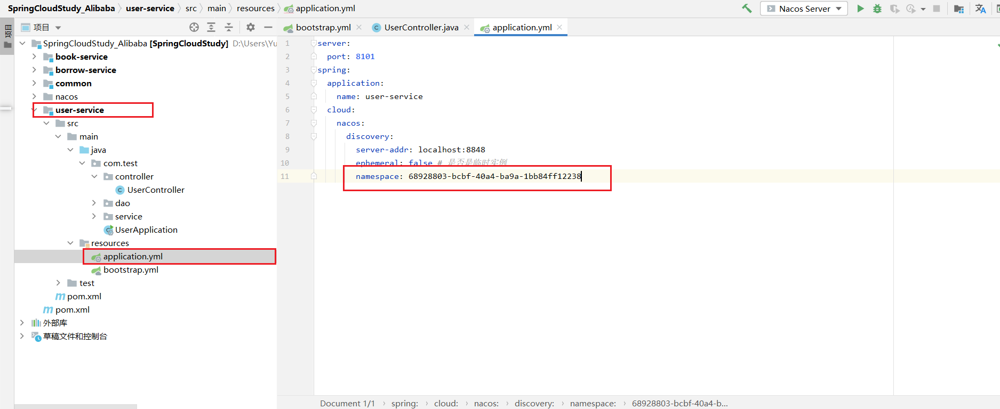Screen dimensions: 1000x409
Task: Click the Run with Coverage shield icon
Action: (895, 9)
